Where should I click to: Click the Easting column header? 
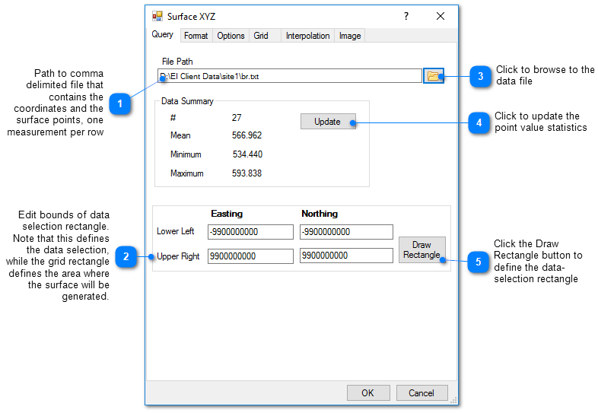coord(227,214)
